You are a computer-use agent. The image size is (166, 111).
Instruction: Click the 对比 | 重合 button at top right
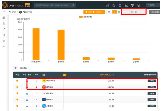tap(155, 12)
